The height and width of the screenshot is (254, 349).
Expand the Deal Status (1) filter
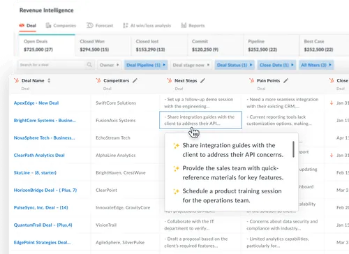pyautogui.click(x=235, y=65)
